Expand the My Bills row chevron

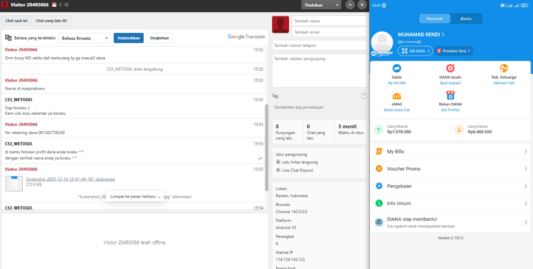tap(526, 151)
